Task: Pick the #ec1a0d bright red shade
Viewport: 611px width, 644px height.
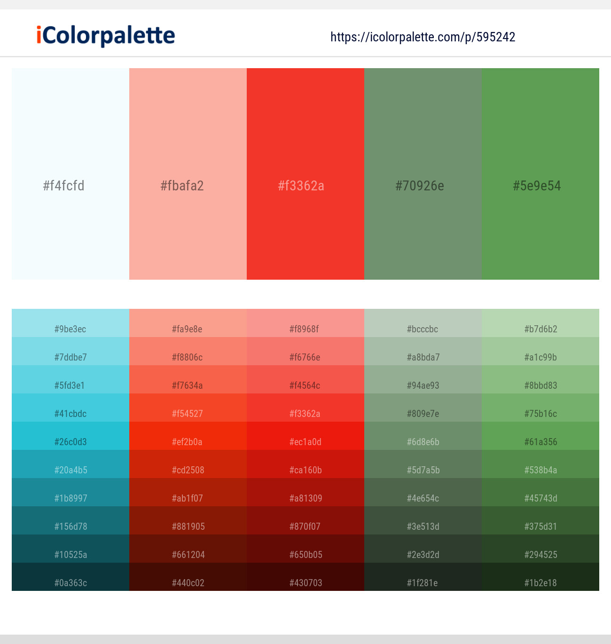Action: coord(305,436)
